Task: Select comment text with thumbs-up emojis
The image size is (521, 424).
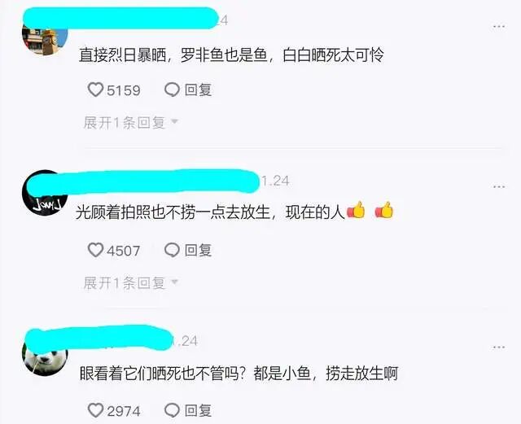Action: click(x=234, y=212)
